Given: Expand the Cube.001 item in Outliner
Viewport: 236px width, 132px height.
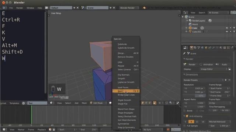Looking at the screenshot, I should pos(186,32).
